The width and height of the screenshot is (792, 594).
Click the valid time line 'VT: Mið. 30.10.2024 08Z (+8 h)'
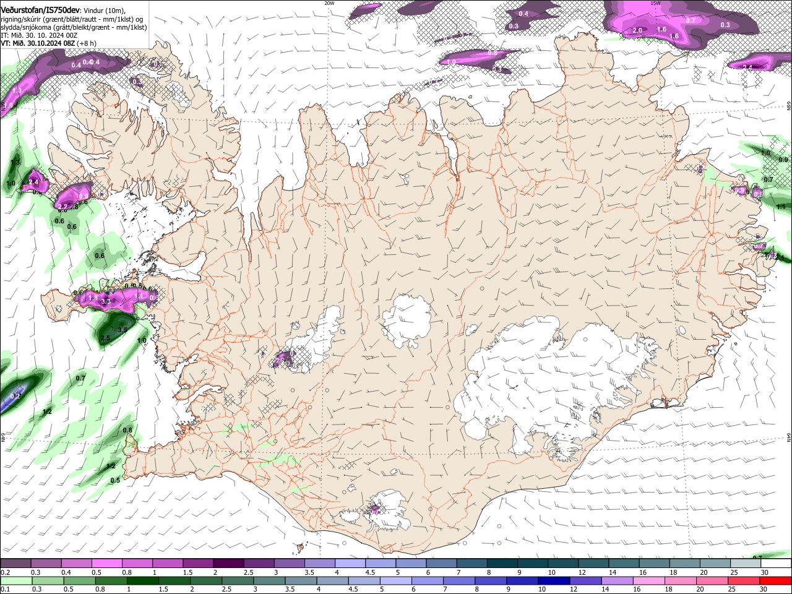click(x=48, y=43)
